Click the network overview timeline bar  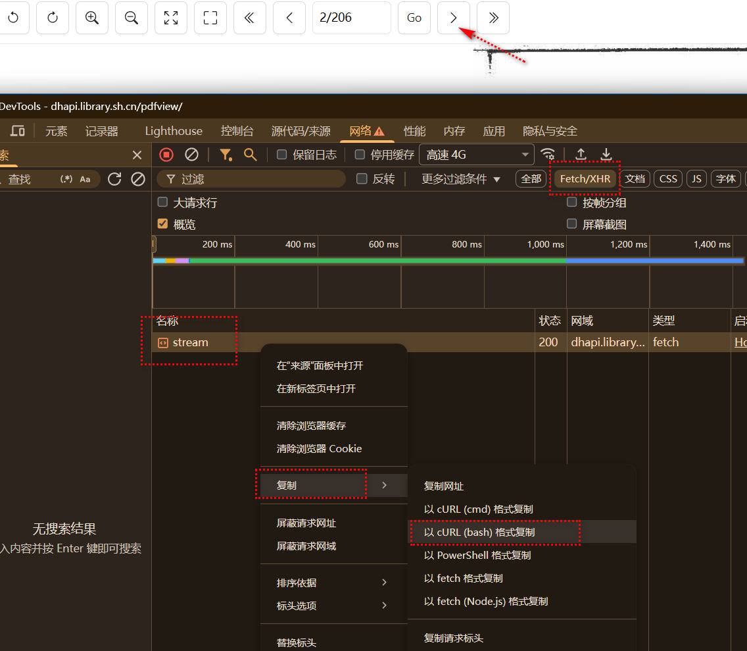pos(447,261)
